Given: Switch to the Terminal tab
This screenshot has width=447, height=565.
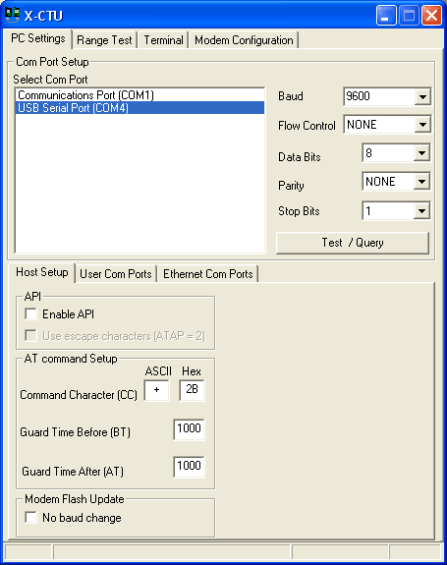Looking at the screenshot, I should point(163,40).
